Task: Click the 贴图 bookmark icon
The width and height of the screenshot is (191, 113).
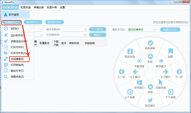Action: click(x=171, y=51)
